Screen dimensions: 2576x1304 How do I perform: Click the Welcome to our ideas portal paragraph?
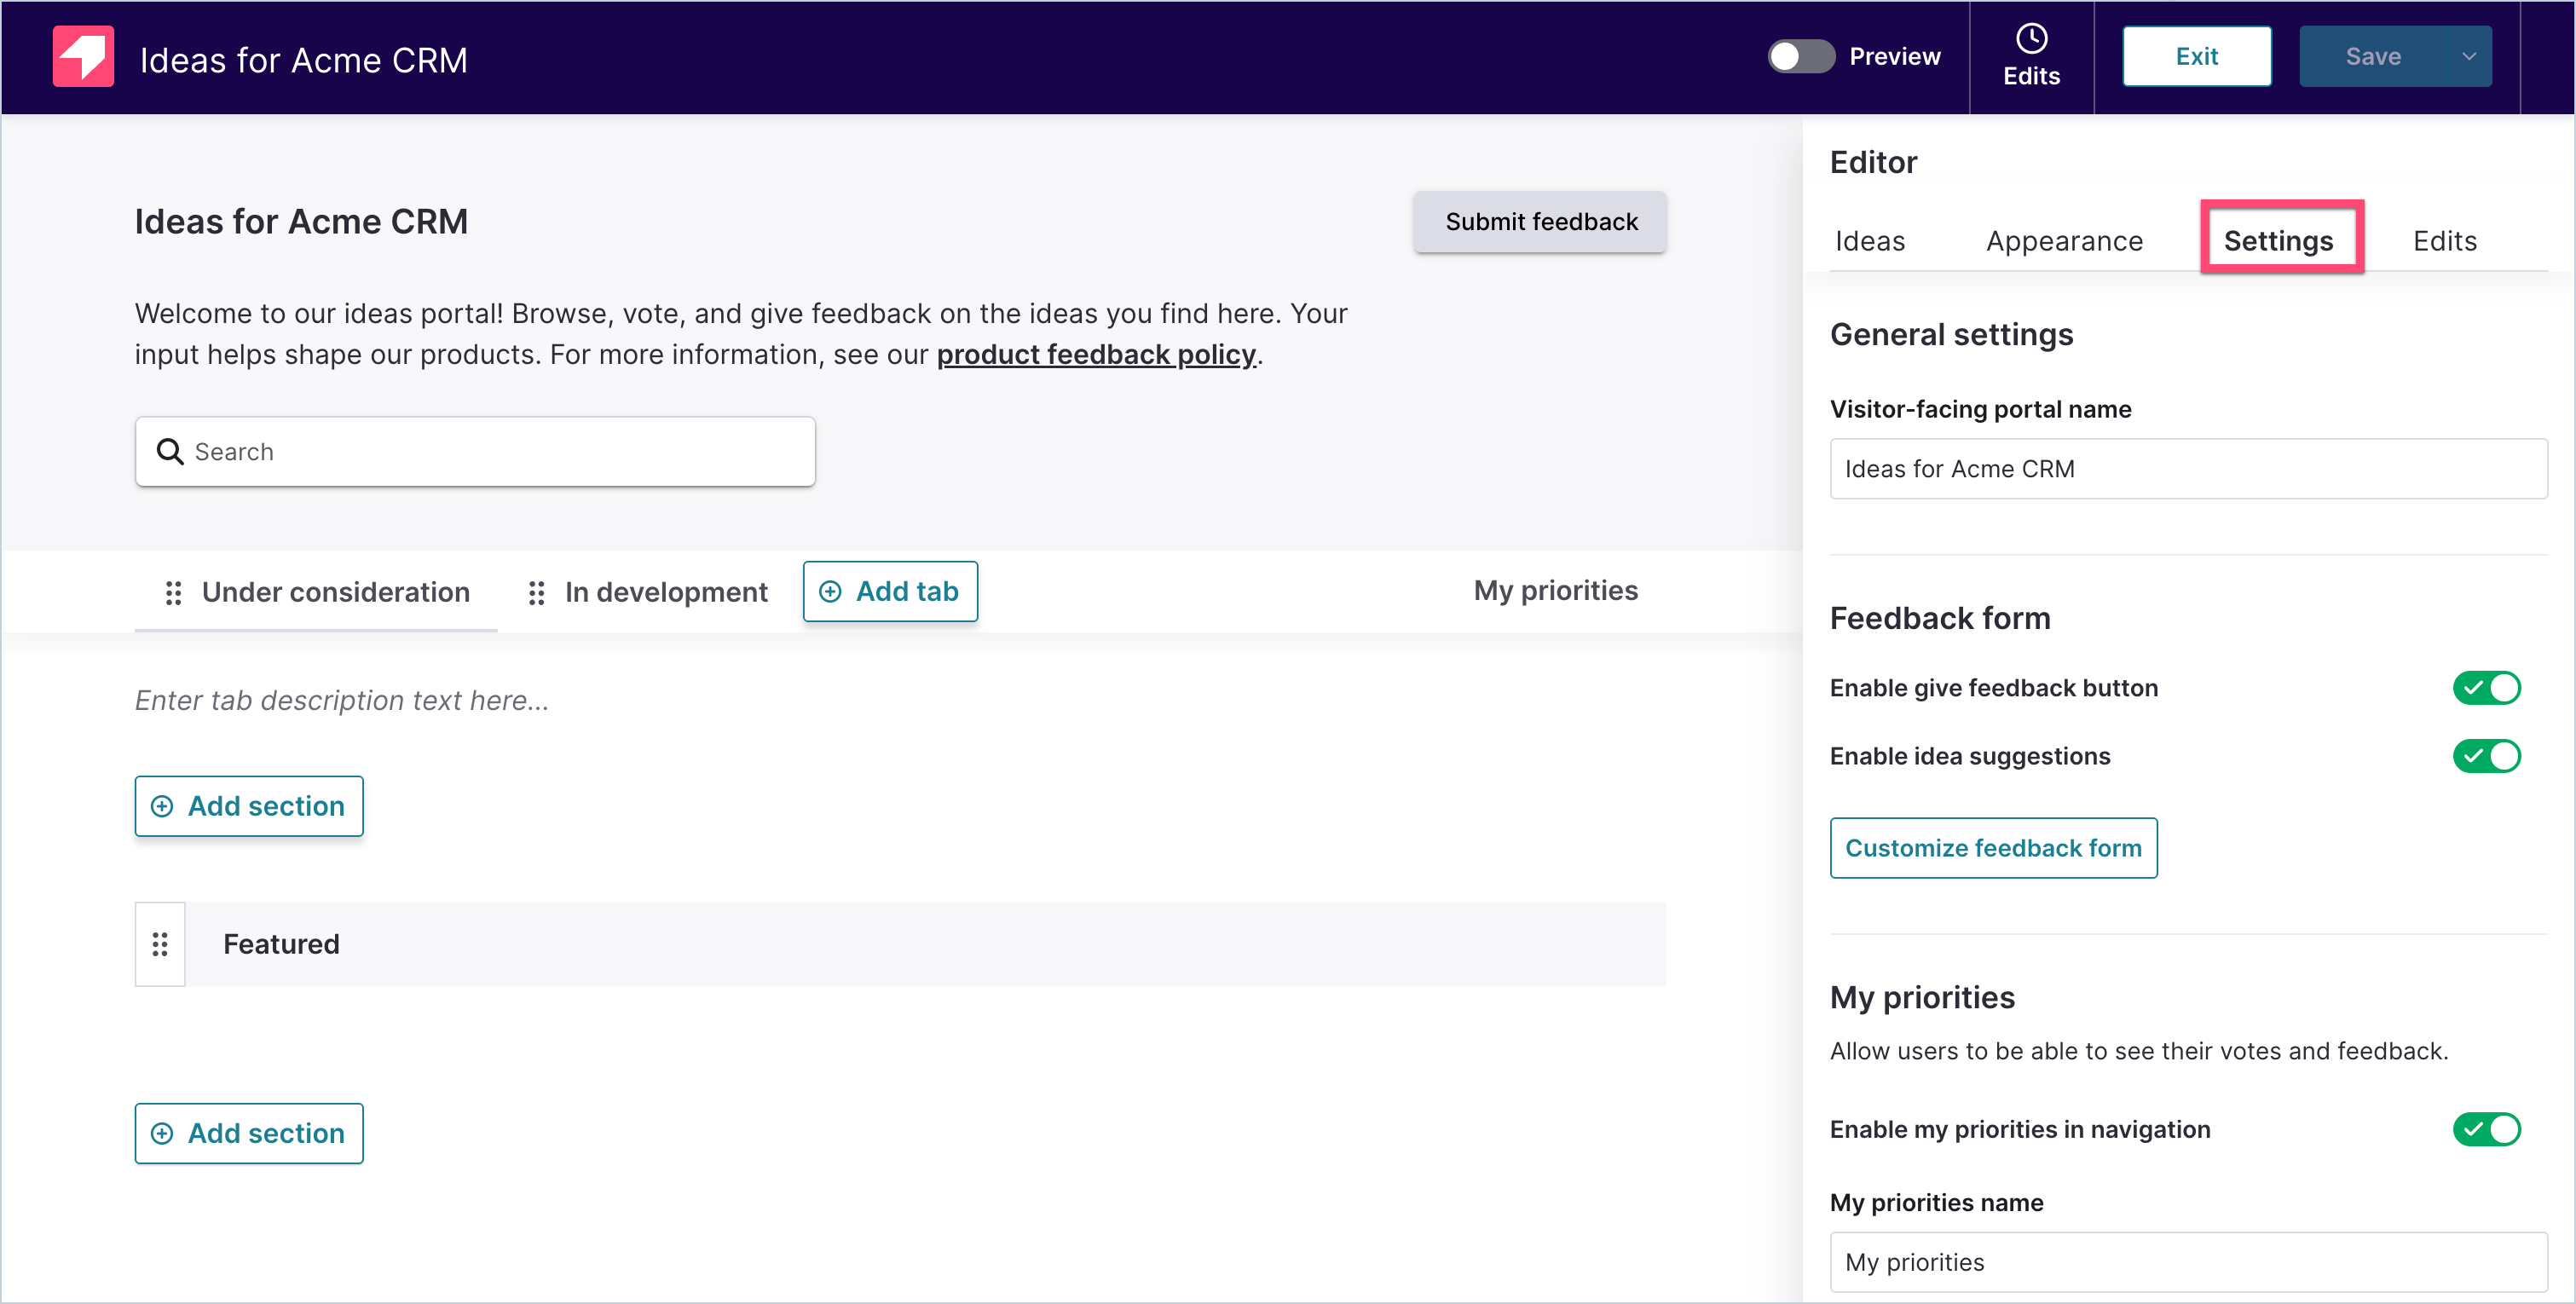(x=741, y=334)
